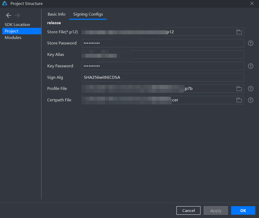Browse for Store File folder icon

239,32
